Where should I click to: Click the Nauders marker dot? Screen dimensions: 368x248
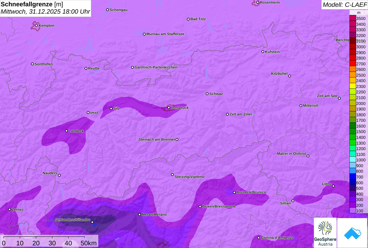coord(59,175)
